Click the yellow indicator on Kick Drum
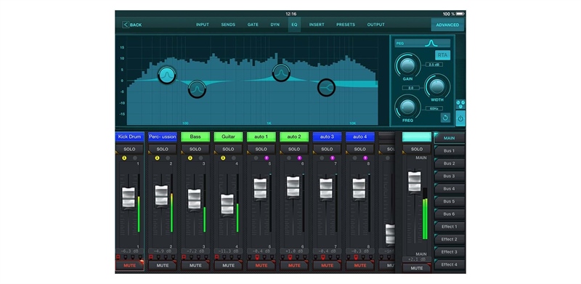This screenshot has width=581, height=284. (124, 158)
